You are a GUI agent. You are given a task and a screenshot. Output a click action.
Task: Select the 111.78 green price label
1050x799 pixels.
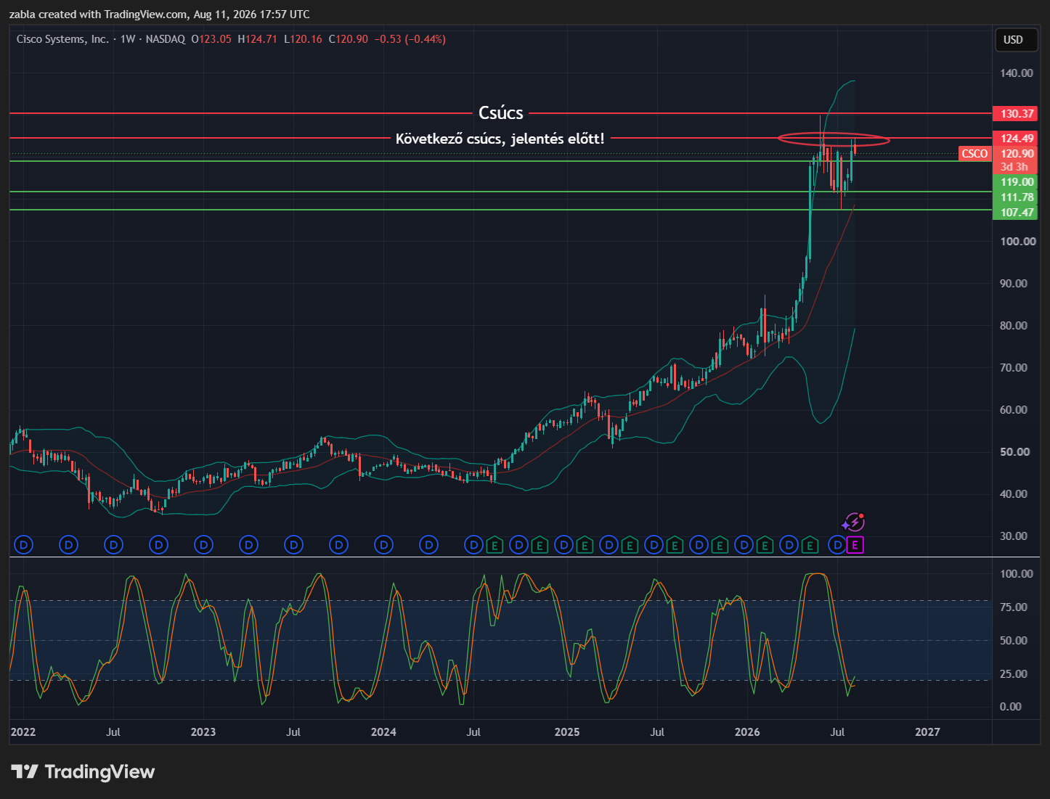coord(1017,197)
